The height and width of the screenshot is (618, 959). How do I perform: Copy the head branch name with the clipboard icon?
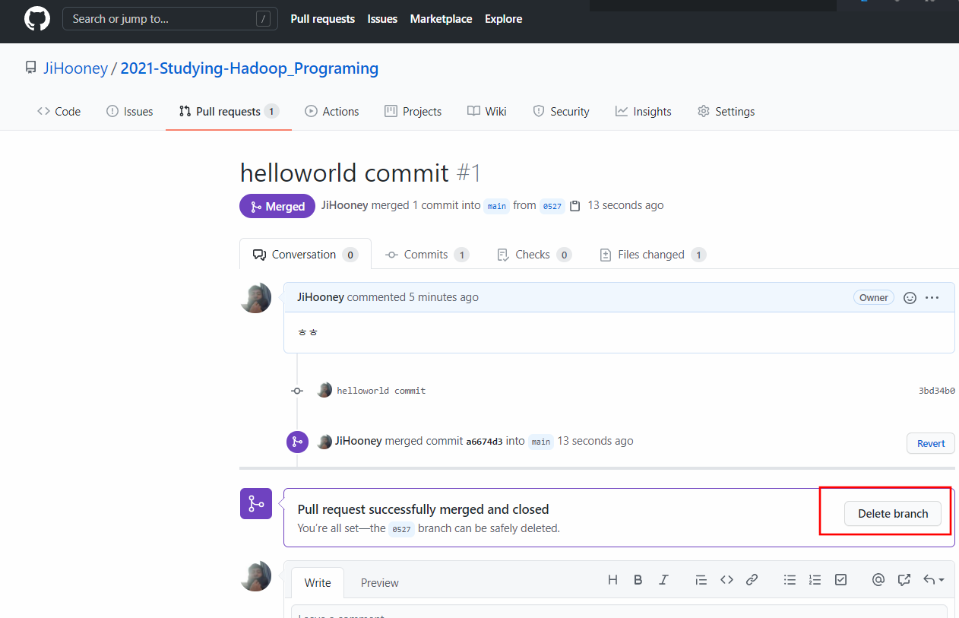(575, 206)
